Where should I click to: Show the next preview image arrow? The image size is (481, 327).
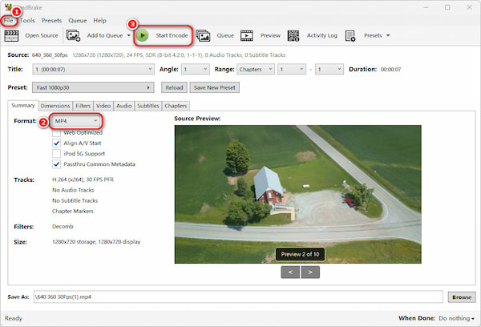309,272
